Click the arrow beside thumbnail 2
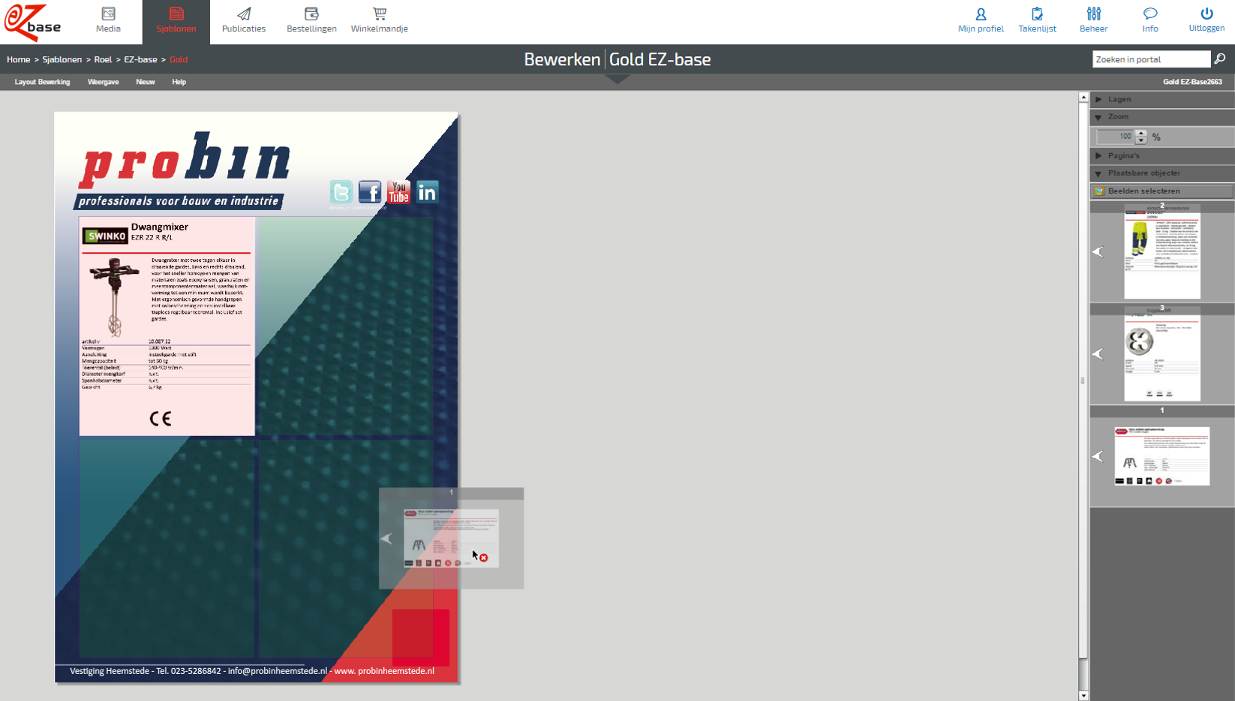Image resolution: width=1235 pixels, height=701 pixels. [1098, 252]
